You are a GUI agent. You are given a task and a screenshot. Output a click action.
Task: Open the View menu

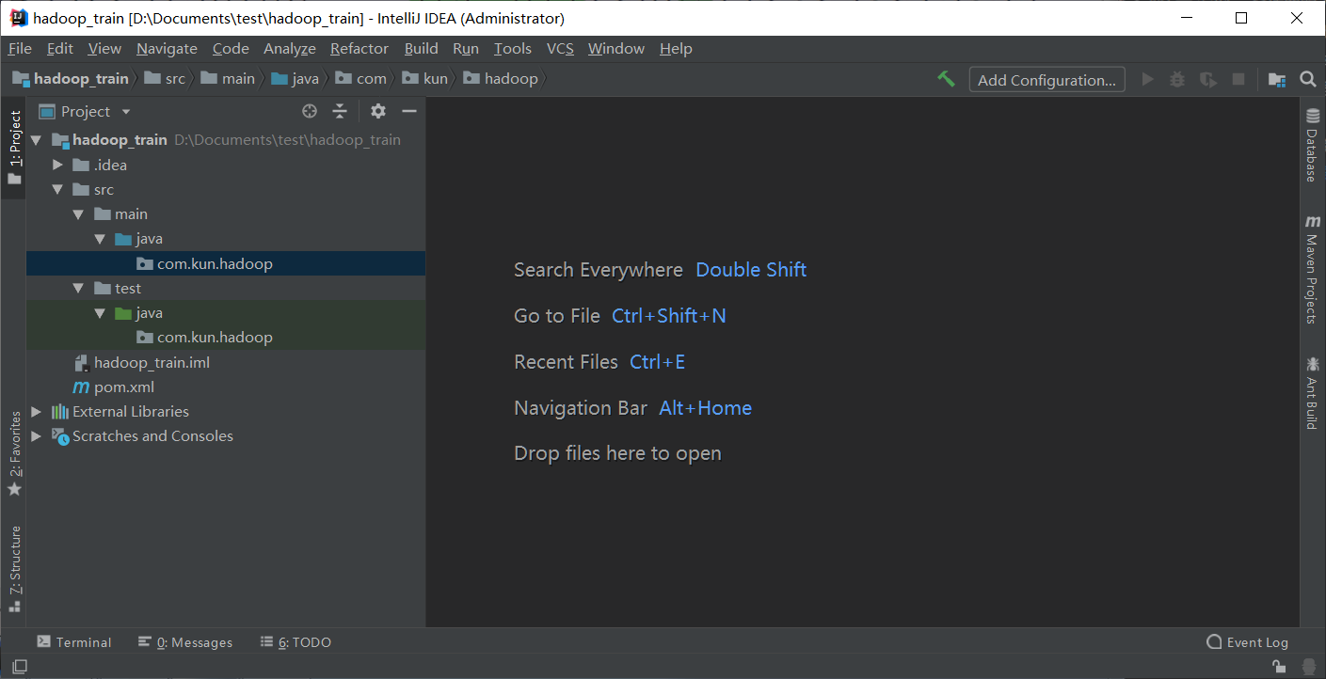tap(104, 49)
